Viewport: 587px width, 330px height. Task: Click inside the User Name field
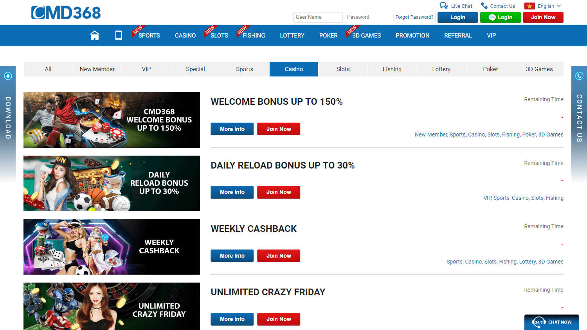pos(318,17)
